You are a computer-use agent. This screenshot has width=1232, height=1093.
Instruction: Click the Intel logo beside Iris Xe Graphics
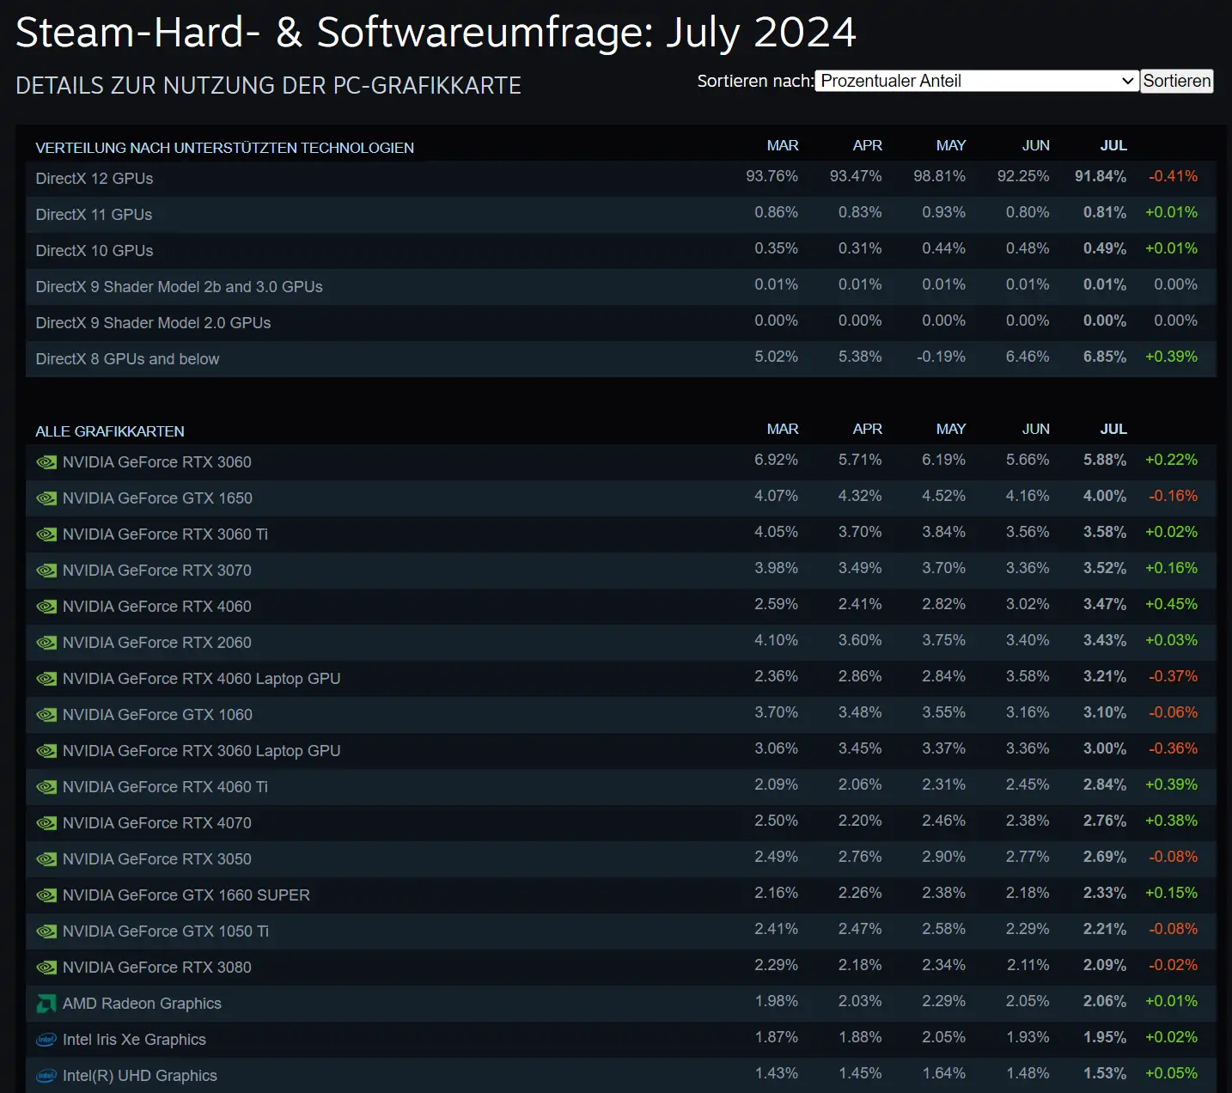46,1040
